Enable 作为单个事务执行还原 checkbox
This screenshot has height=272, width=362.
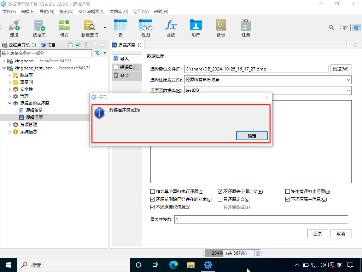pos(153,192)
